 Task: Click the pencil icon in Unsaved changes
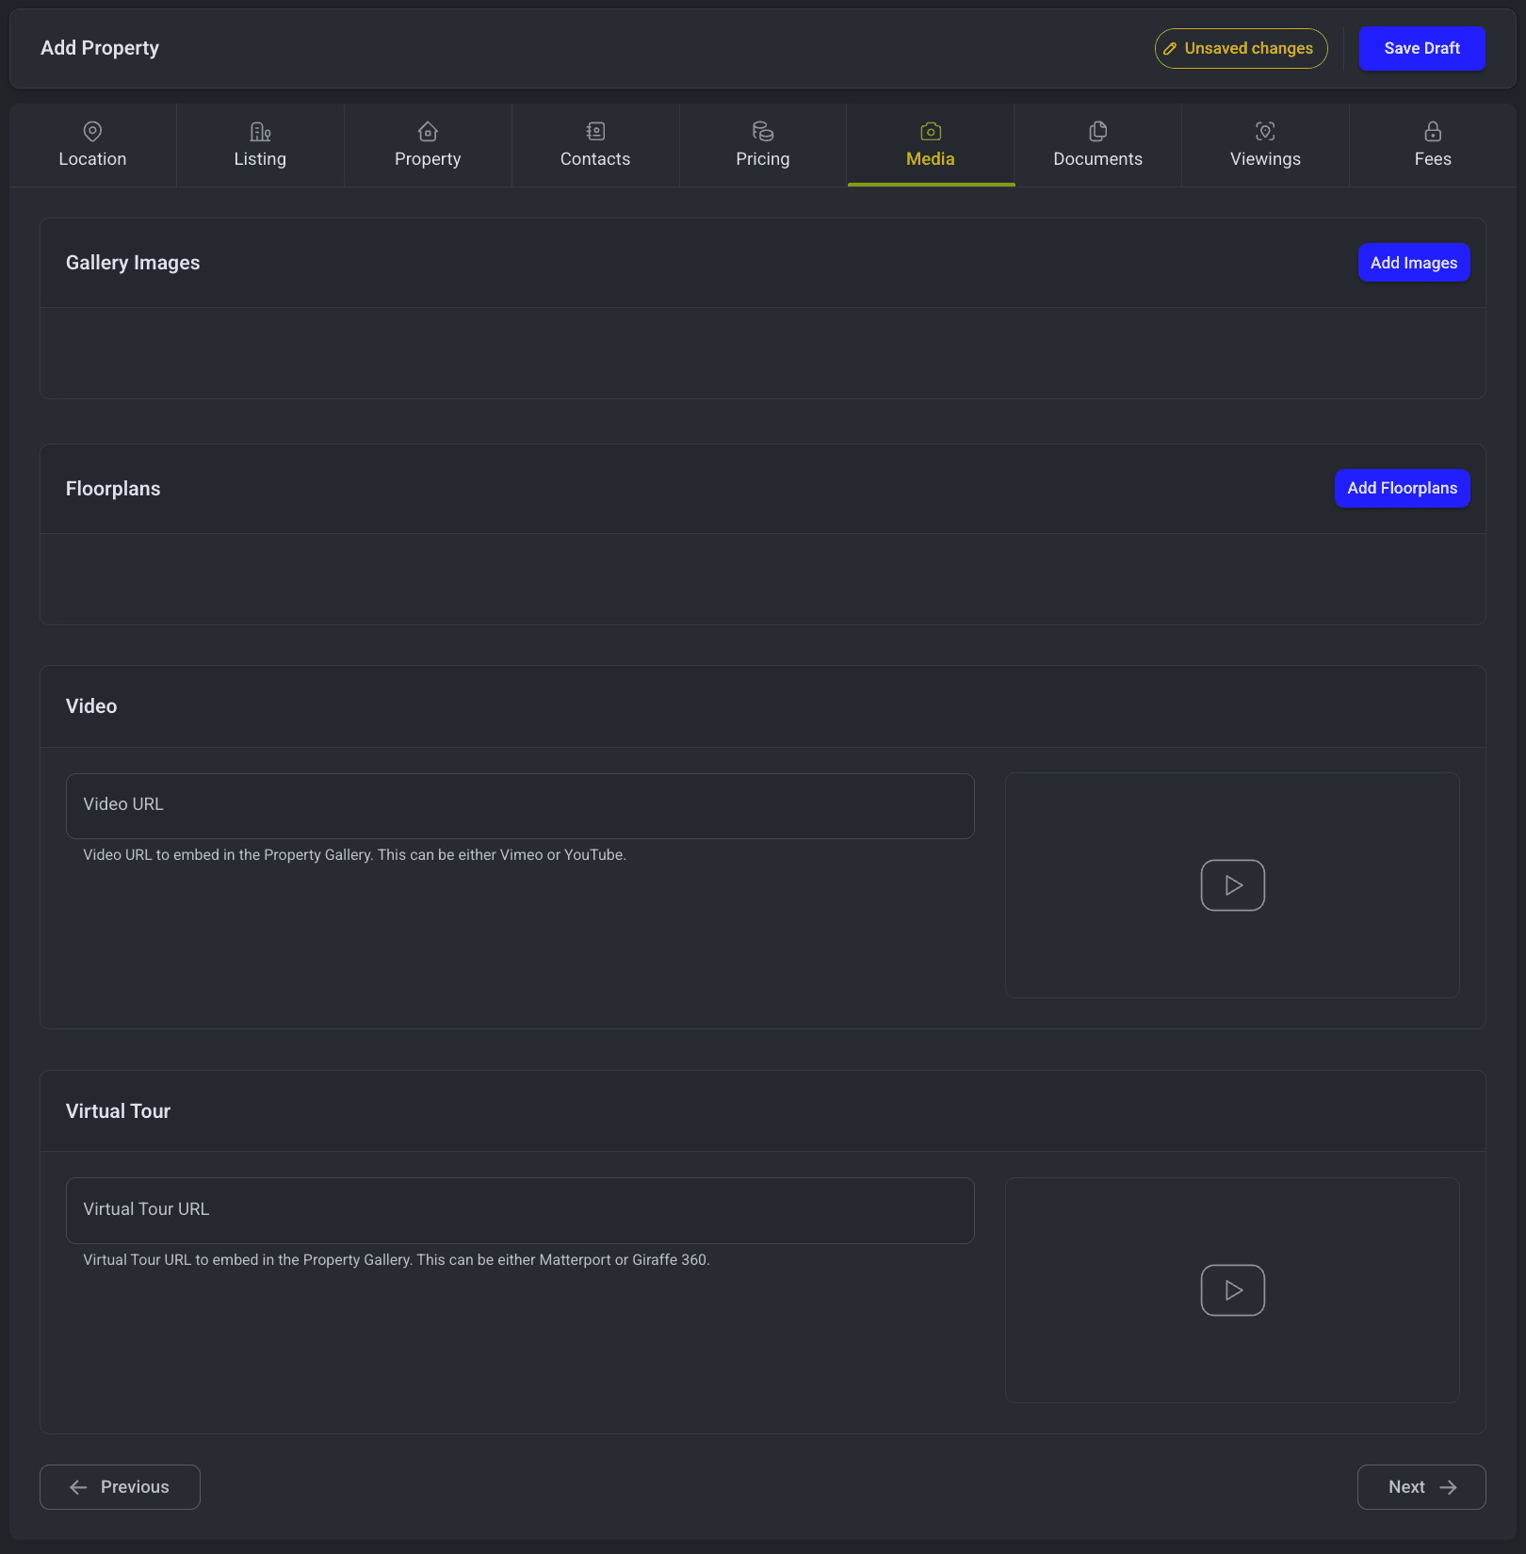coord(1170,49)
